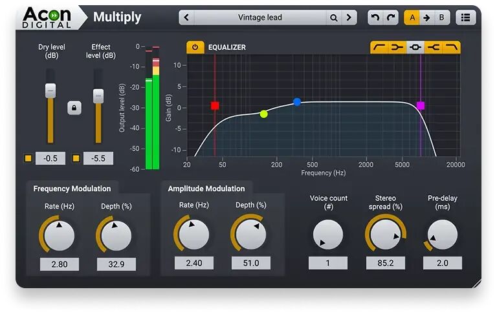Screen dimensions: 497x314
Task: Click the Effect level value -5.5
Action: (98, 158)
